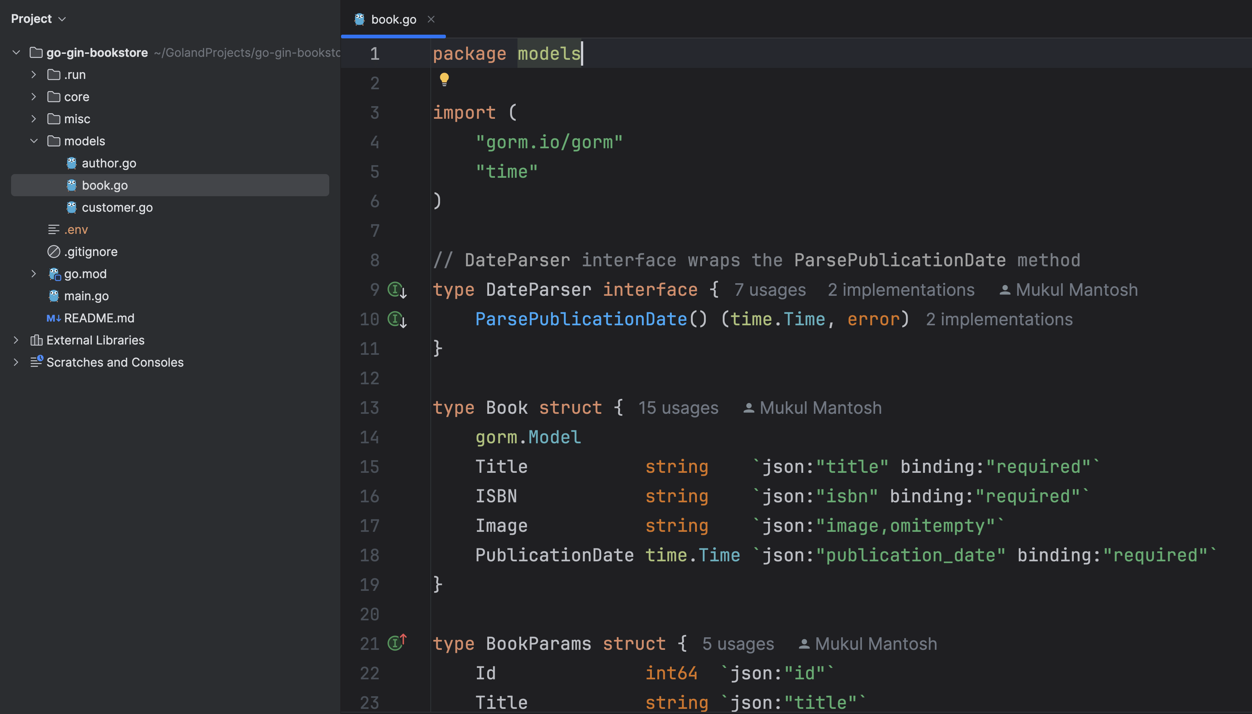Viewport: 1252px width, 714px height.
Task: Toggle visibility of core folder
Action: pos(33,96)
